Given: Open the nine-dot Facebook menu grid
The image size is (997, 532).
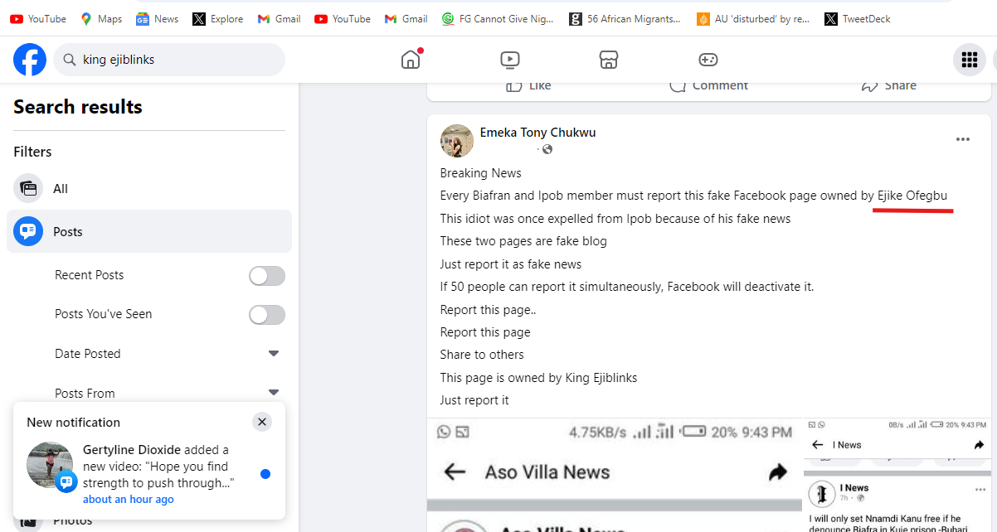Looking at the screenshot, I should pyautogui.click(x=969, y=60).
